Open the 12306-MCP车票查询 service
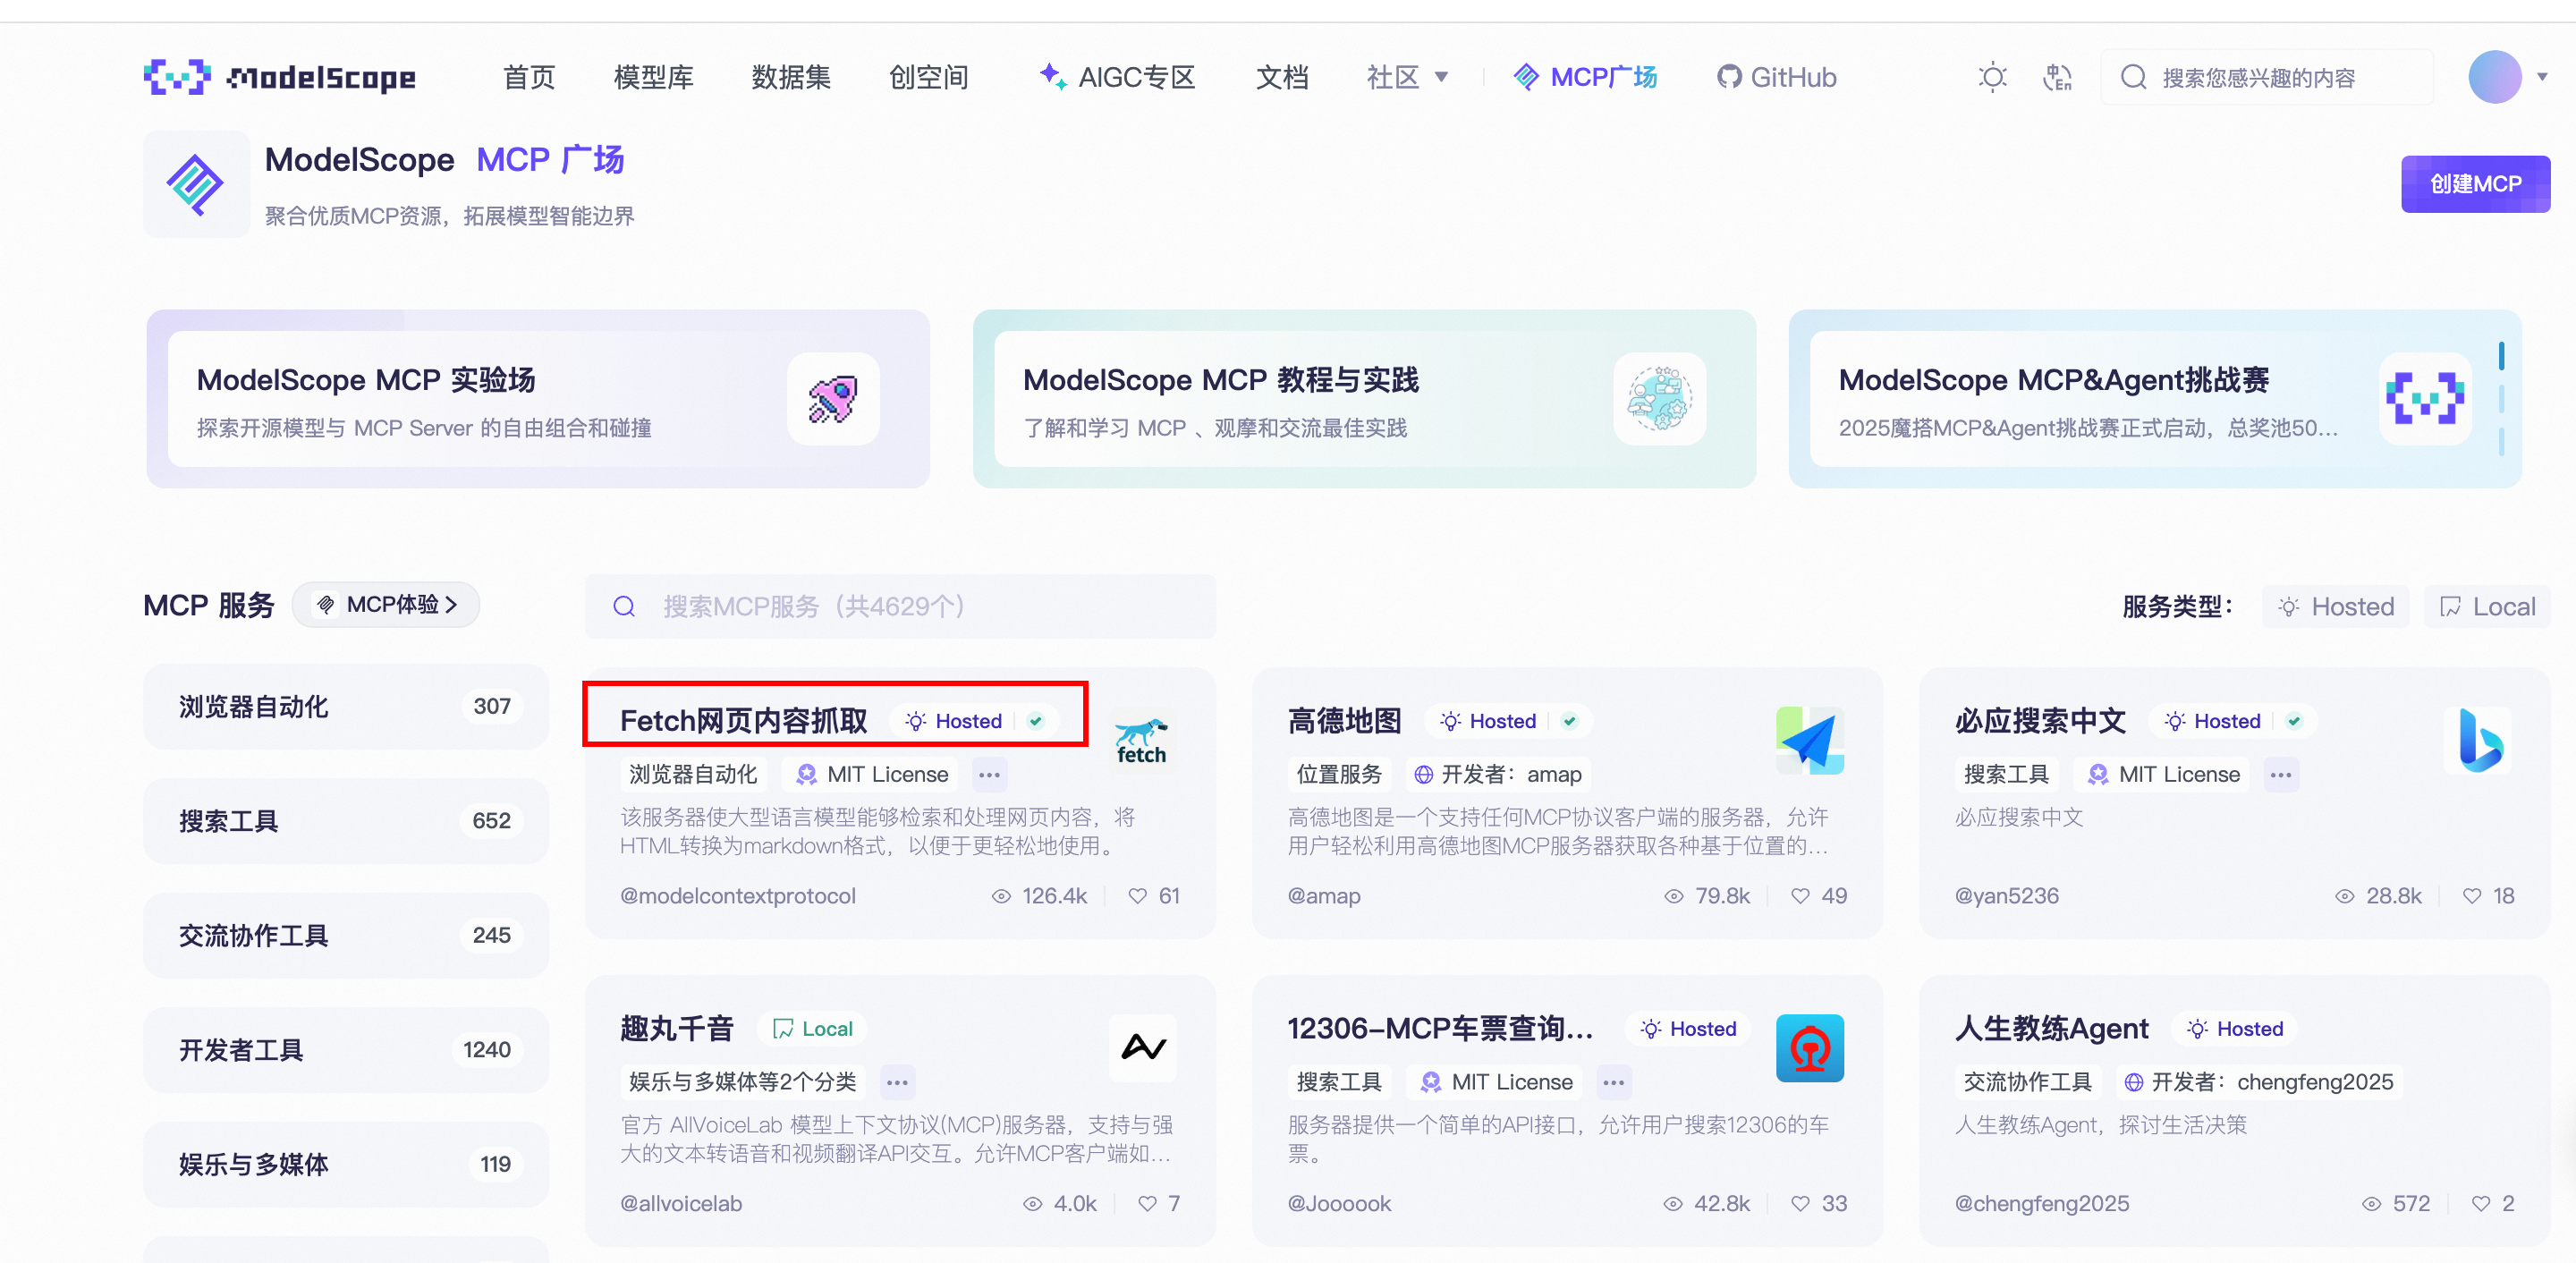This screenshot has width=2576, height=1263. click(x=1440, y=1029)
